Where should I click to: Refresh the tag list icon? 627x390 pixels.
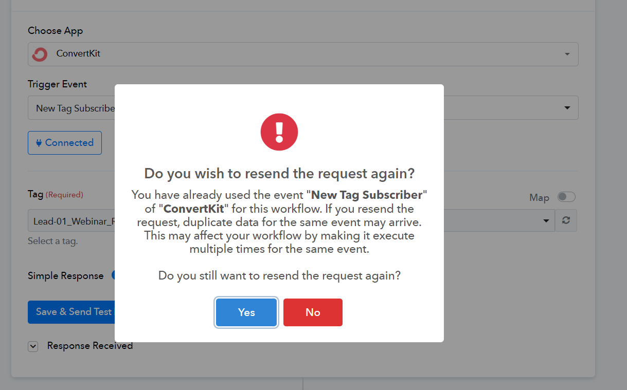pyautogui.click(x=566, y=220)
